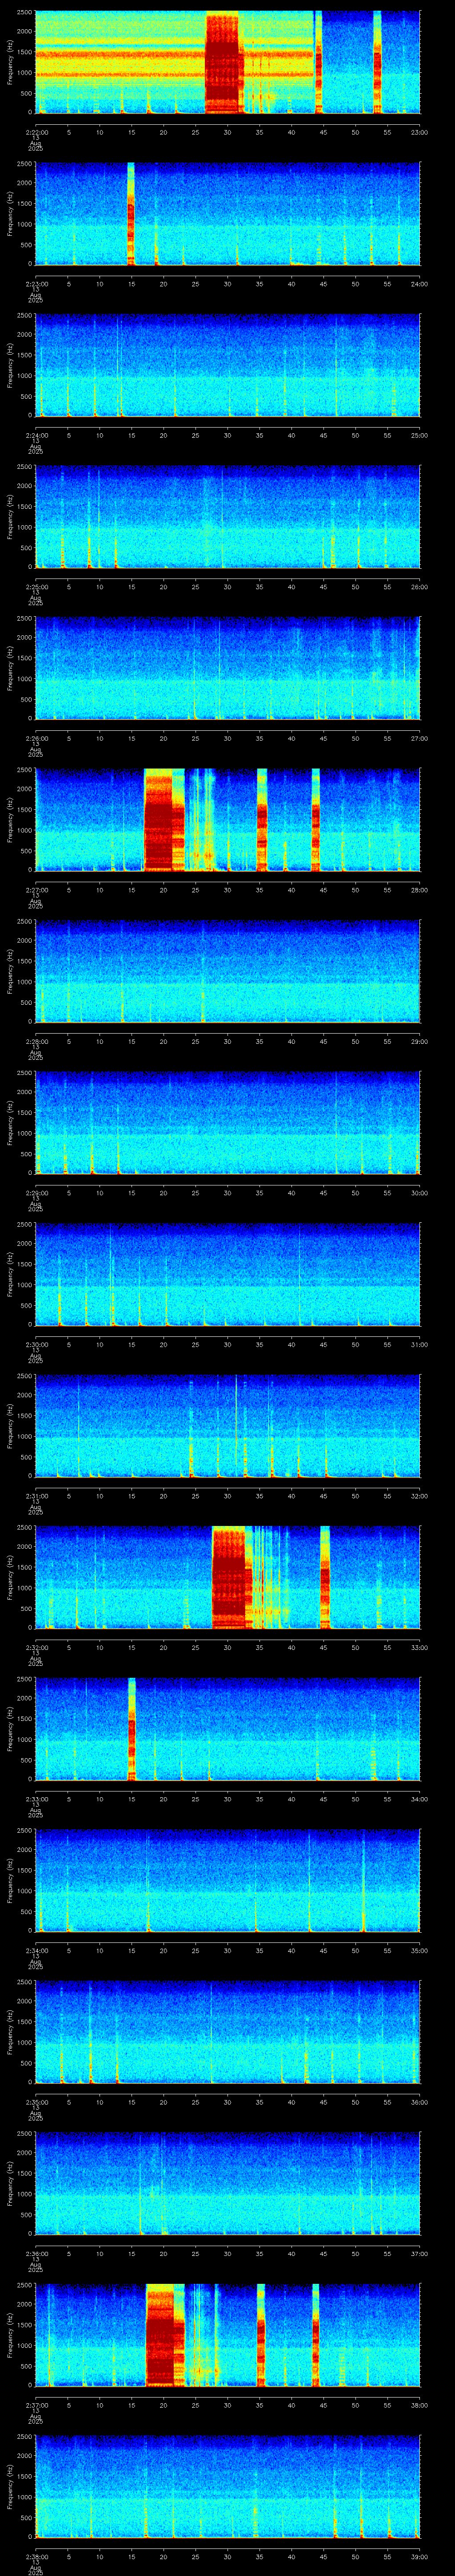Select the spectrogram panel starting at 2:26:00
455x2576 pixels.
(x=227, y=669)
